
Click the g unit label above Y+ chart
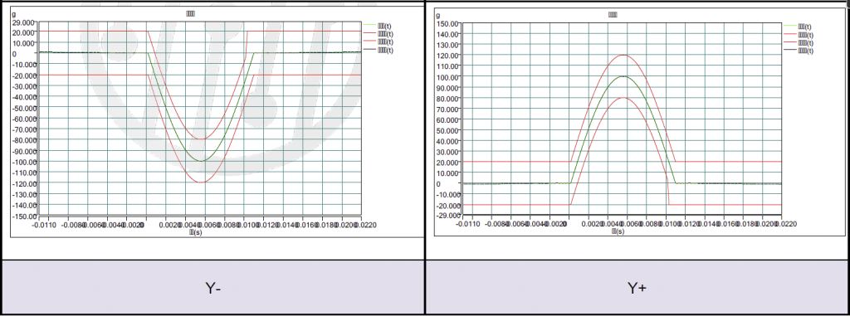pyautogui.click(x=437, y=16)
